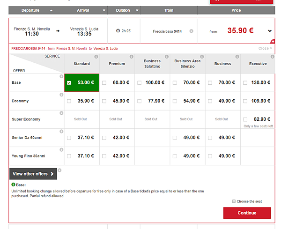Viewport: 281px width, 229px height.
Task: Click the red 35.90 € from price
Action: click(x=241, y=30)
